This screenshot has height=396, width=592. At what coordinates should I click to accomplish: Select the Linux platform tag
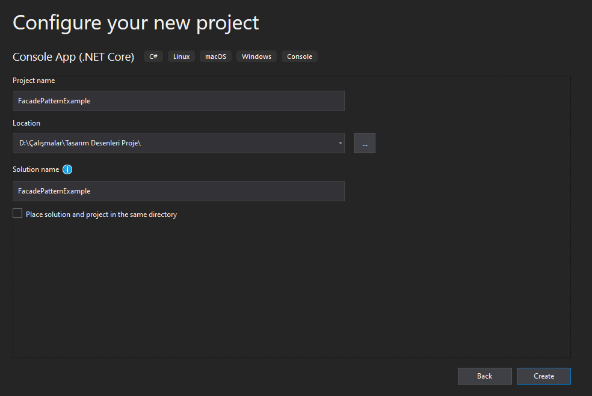click(181, 56)
